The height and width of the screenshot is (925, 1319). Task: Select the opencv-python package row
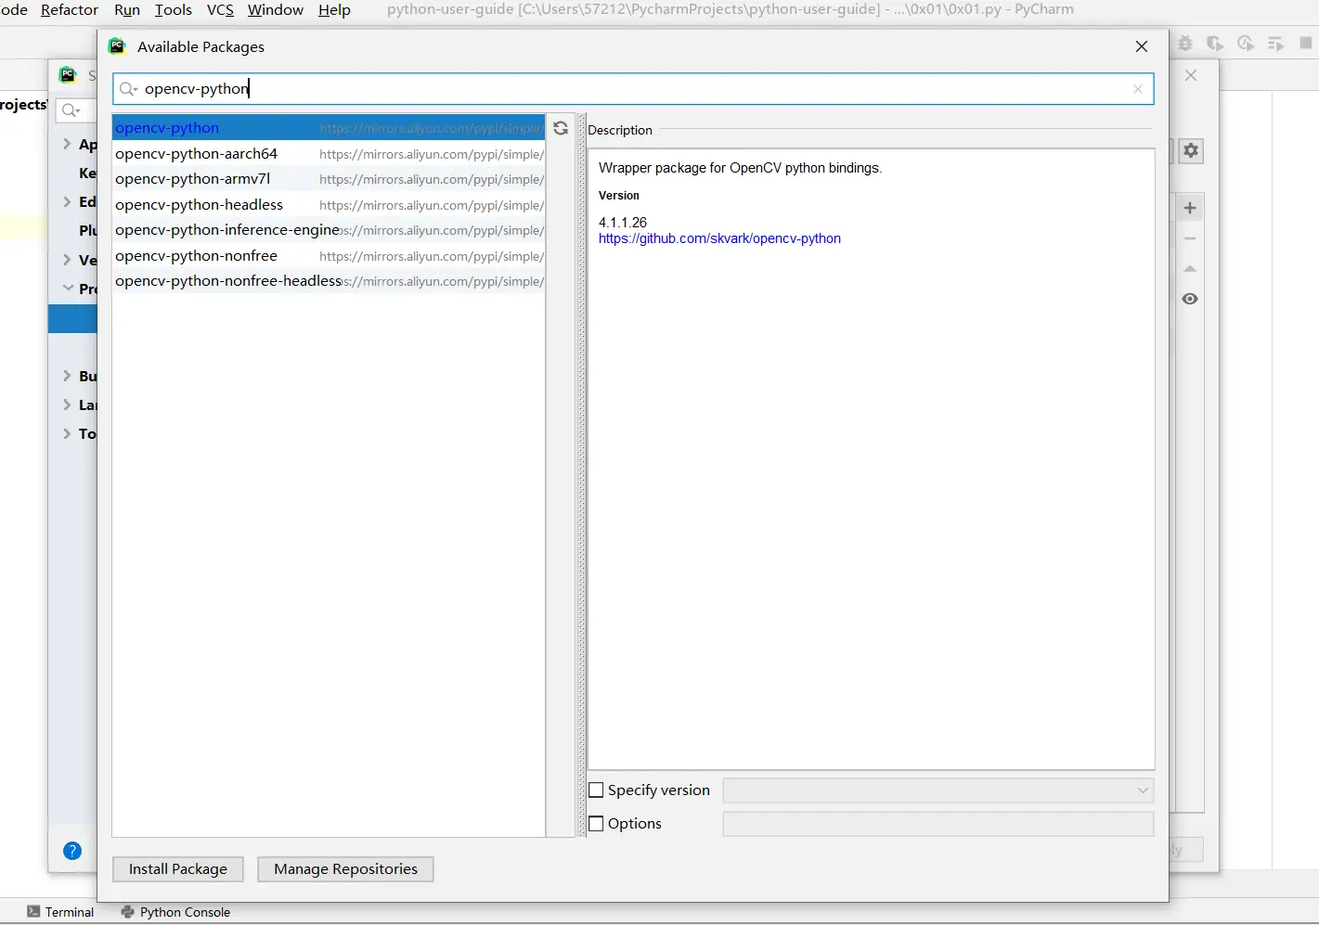click(x=329, y=128)
